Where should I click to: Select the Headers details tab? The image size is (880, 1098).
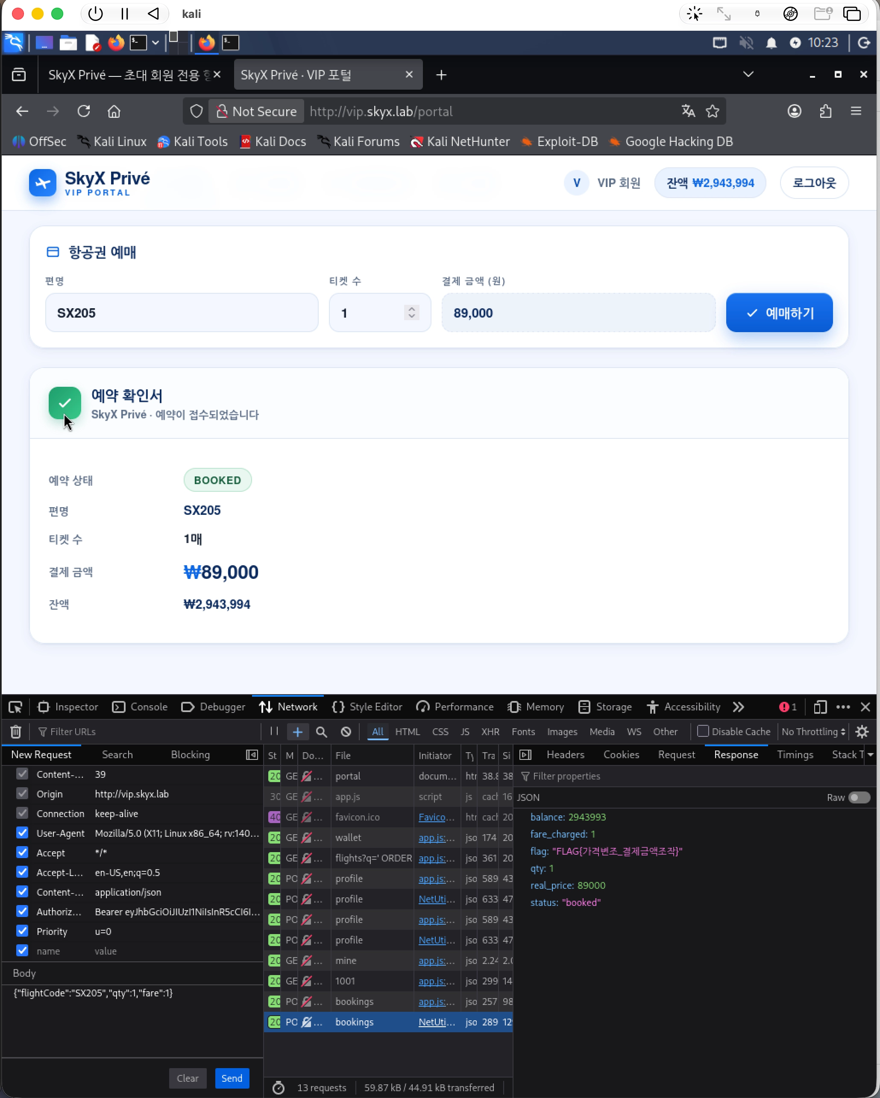pos(565,755)
